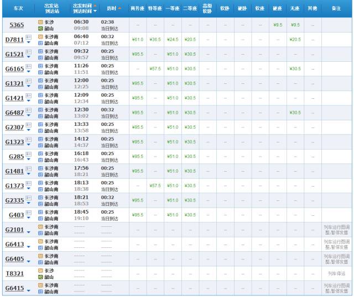Click the green terminal-station icon for train T8321
The width and height of the screenshot is (354, 297).
(40, 277)
